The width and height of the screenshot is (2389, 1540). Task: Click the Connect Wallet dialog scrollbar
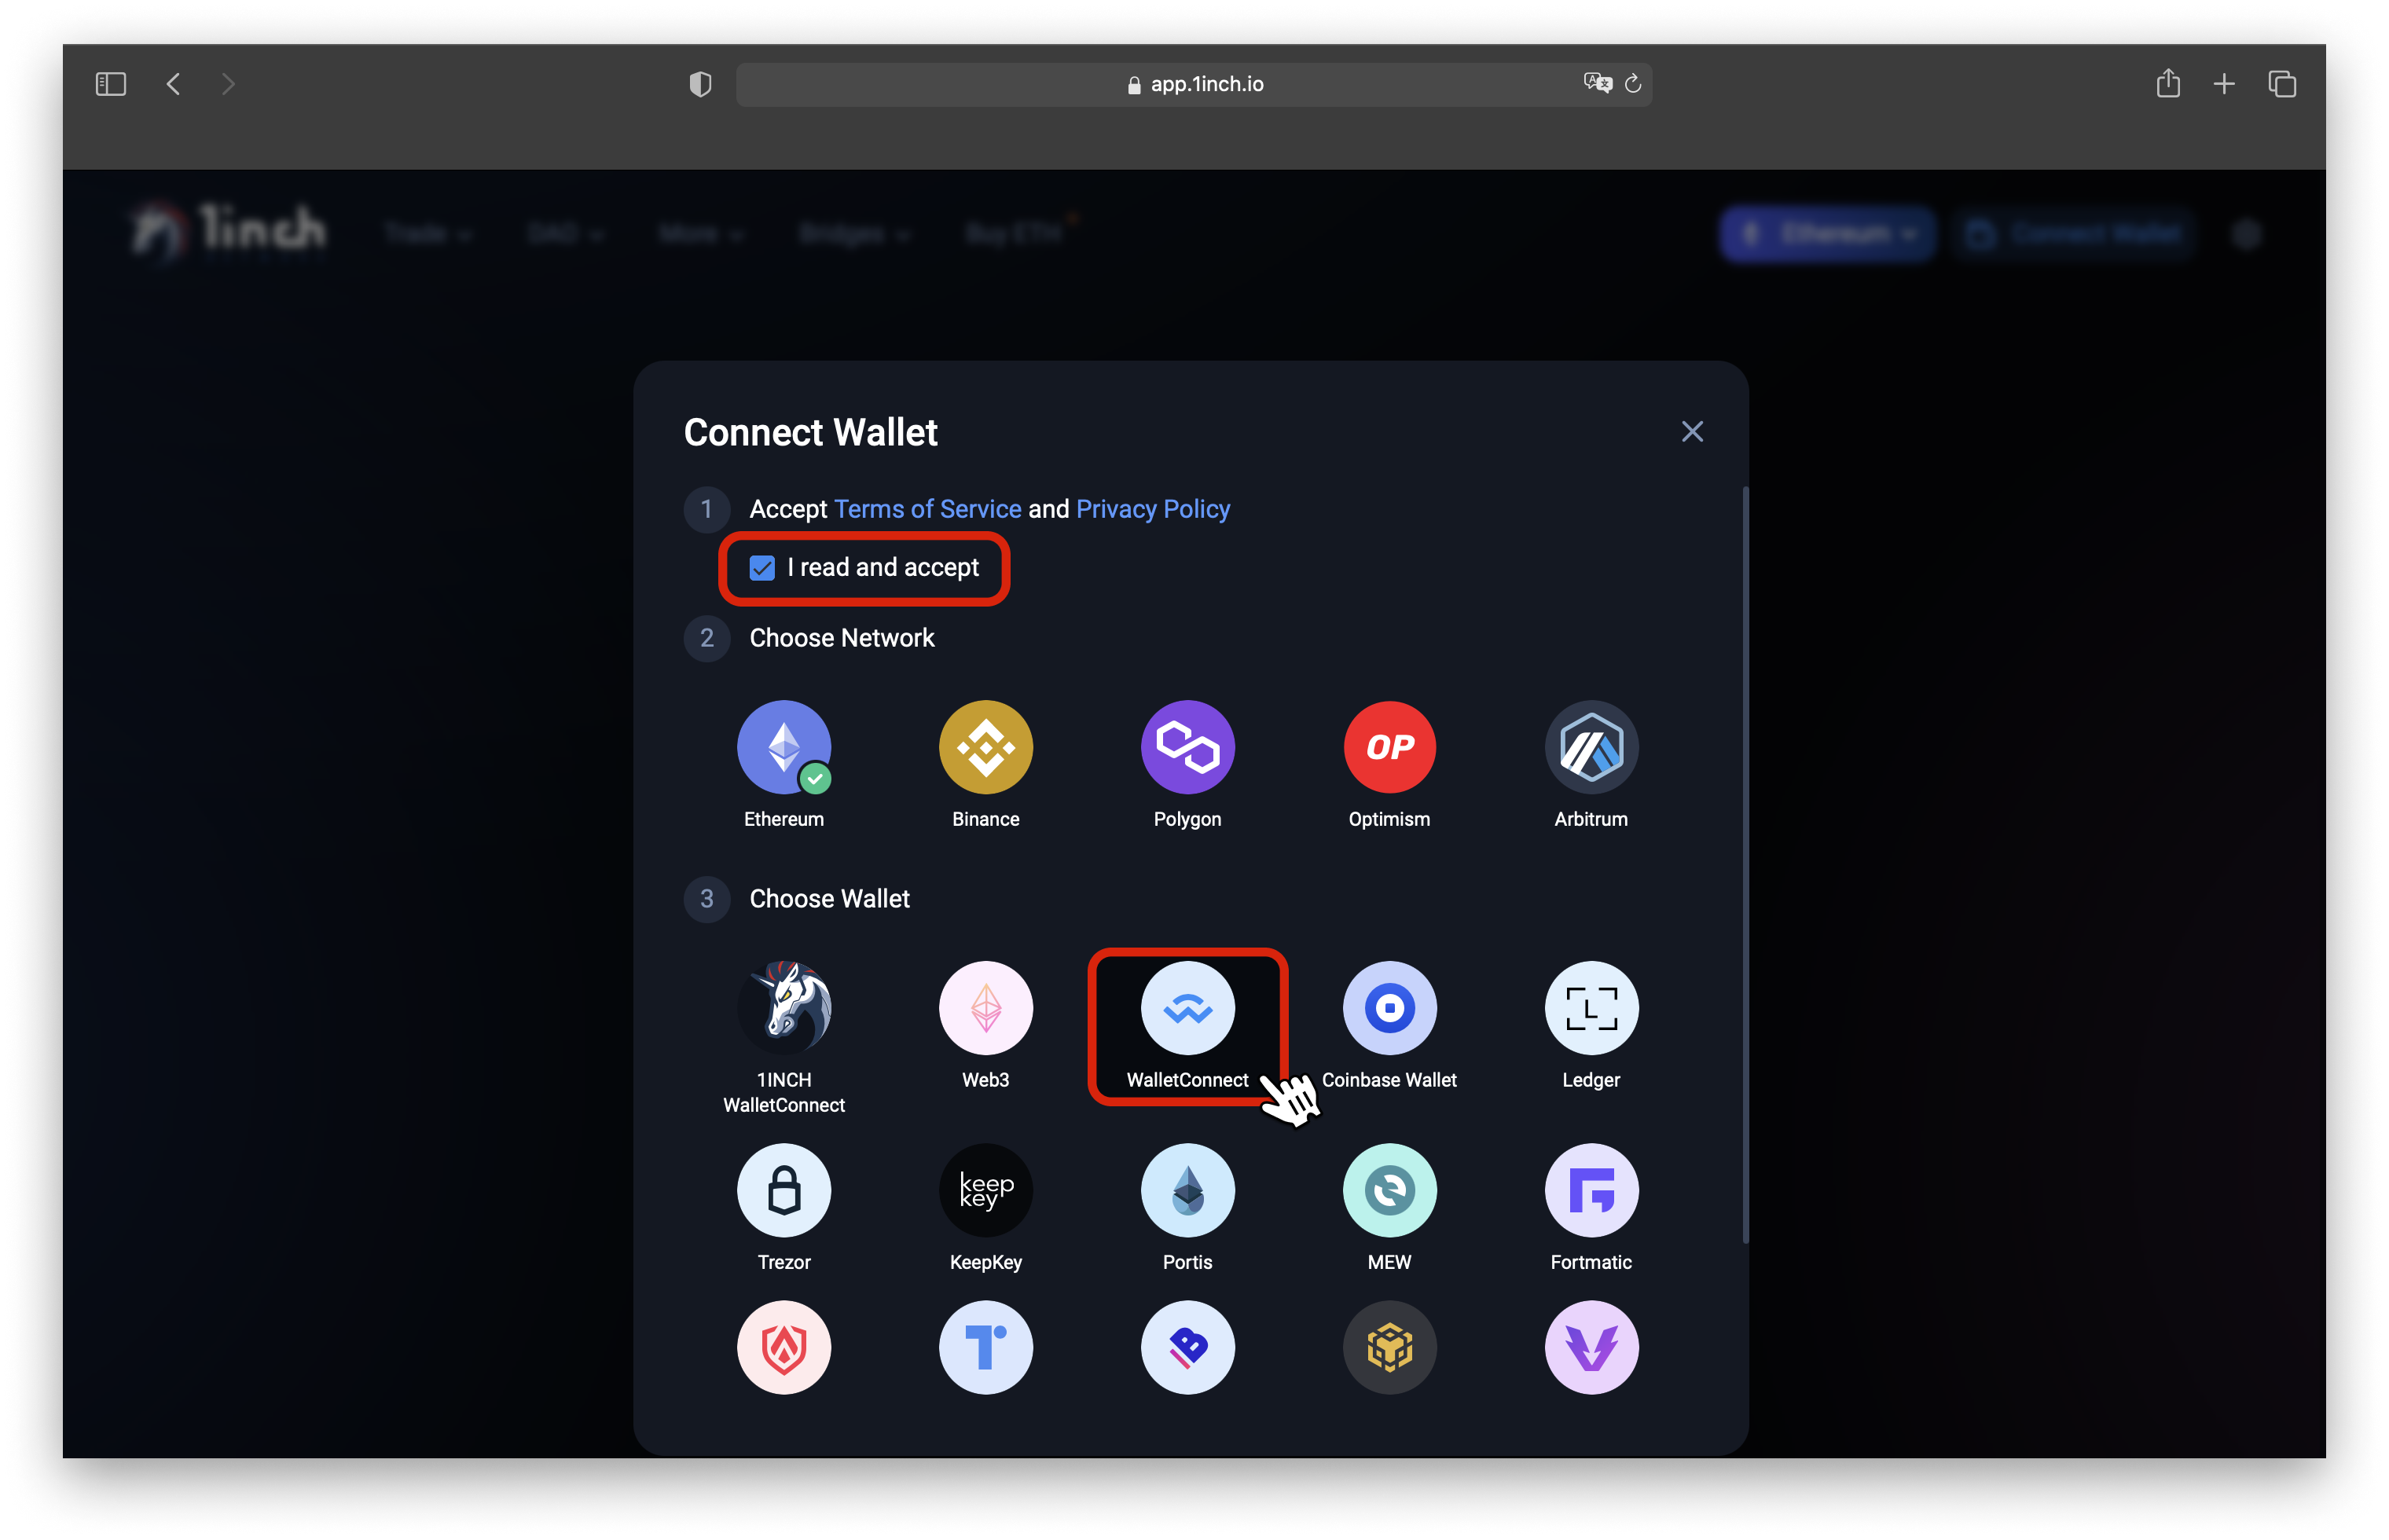(1745, 865)
